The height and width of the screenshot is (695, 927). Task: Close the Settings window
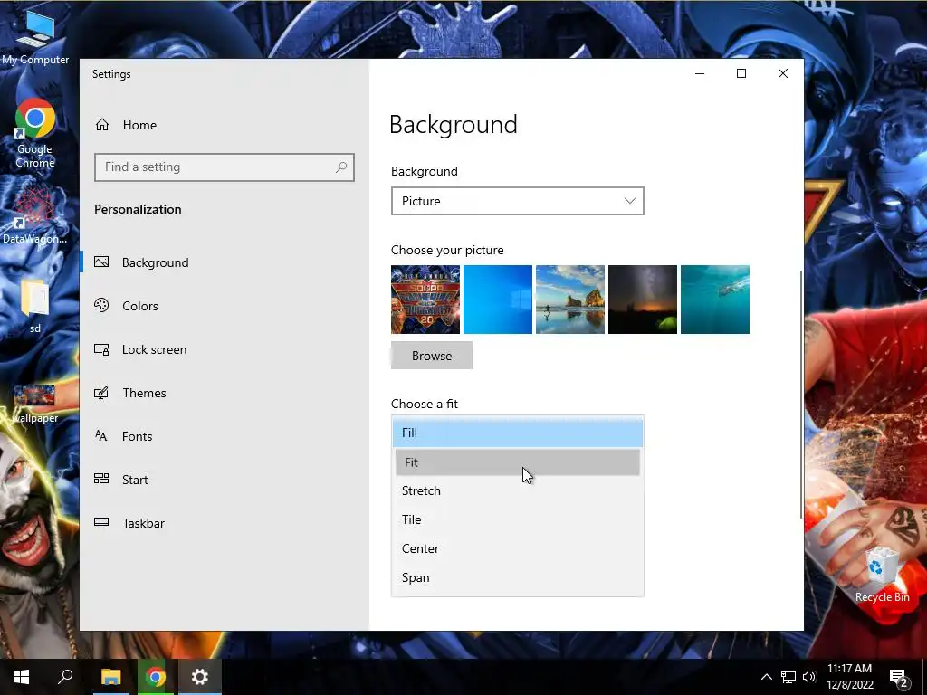coord(783,73)
